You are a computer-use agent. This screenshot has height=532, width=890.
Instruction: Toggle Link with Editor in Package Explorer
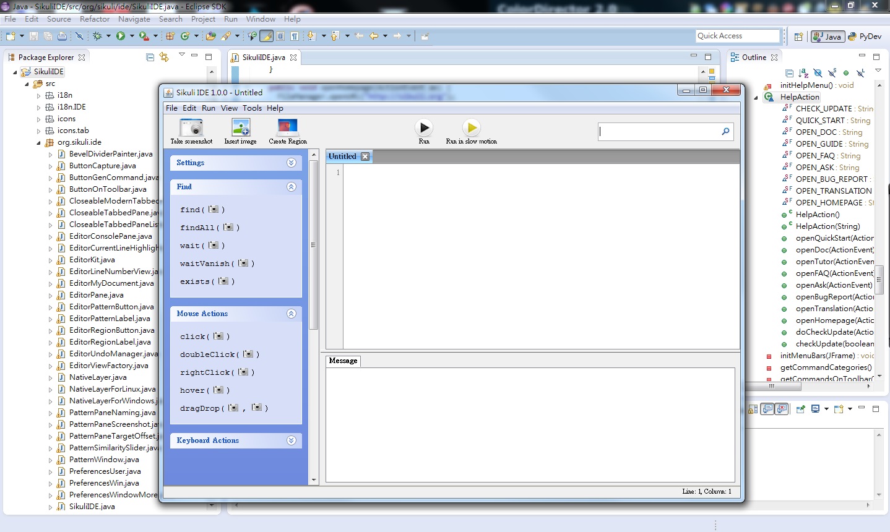(165, 56)
